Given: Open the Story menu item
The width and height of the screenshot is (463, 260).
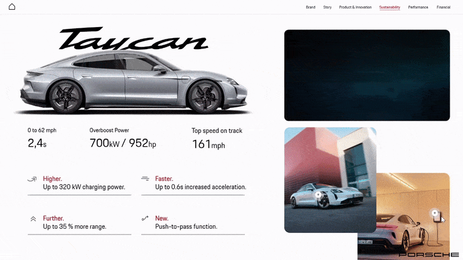Looking at the screenshot, I should [x=327, y=8].
